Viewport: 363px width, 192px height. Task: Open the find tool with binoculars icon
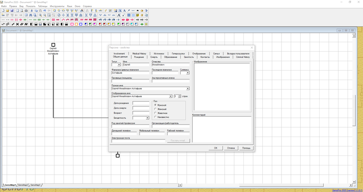click(x=30, y=15)
